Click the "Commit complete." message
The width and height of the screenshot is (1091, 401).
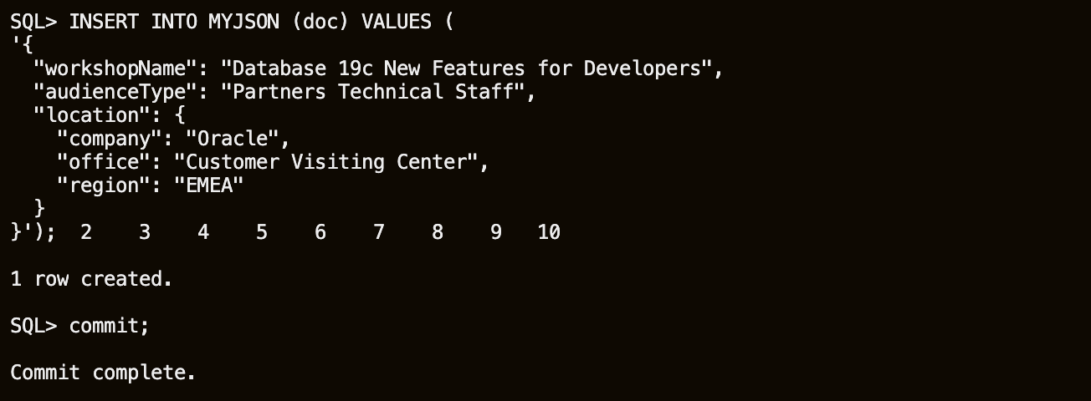(103, 373)
